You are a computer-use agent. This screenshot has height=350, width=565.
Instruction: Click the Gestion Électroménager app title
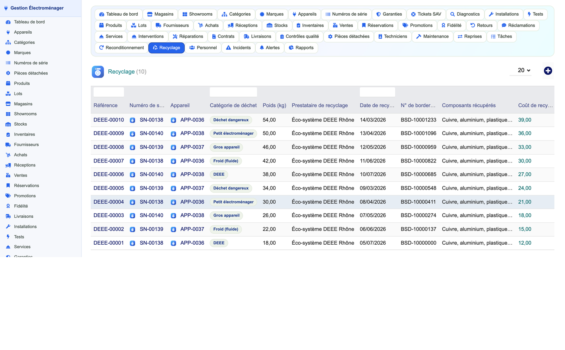pyautogui.click(x=37, y=8)
